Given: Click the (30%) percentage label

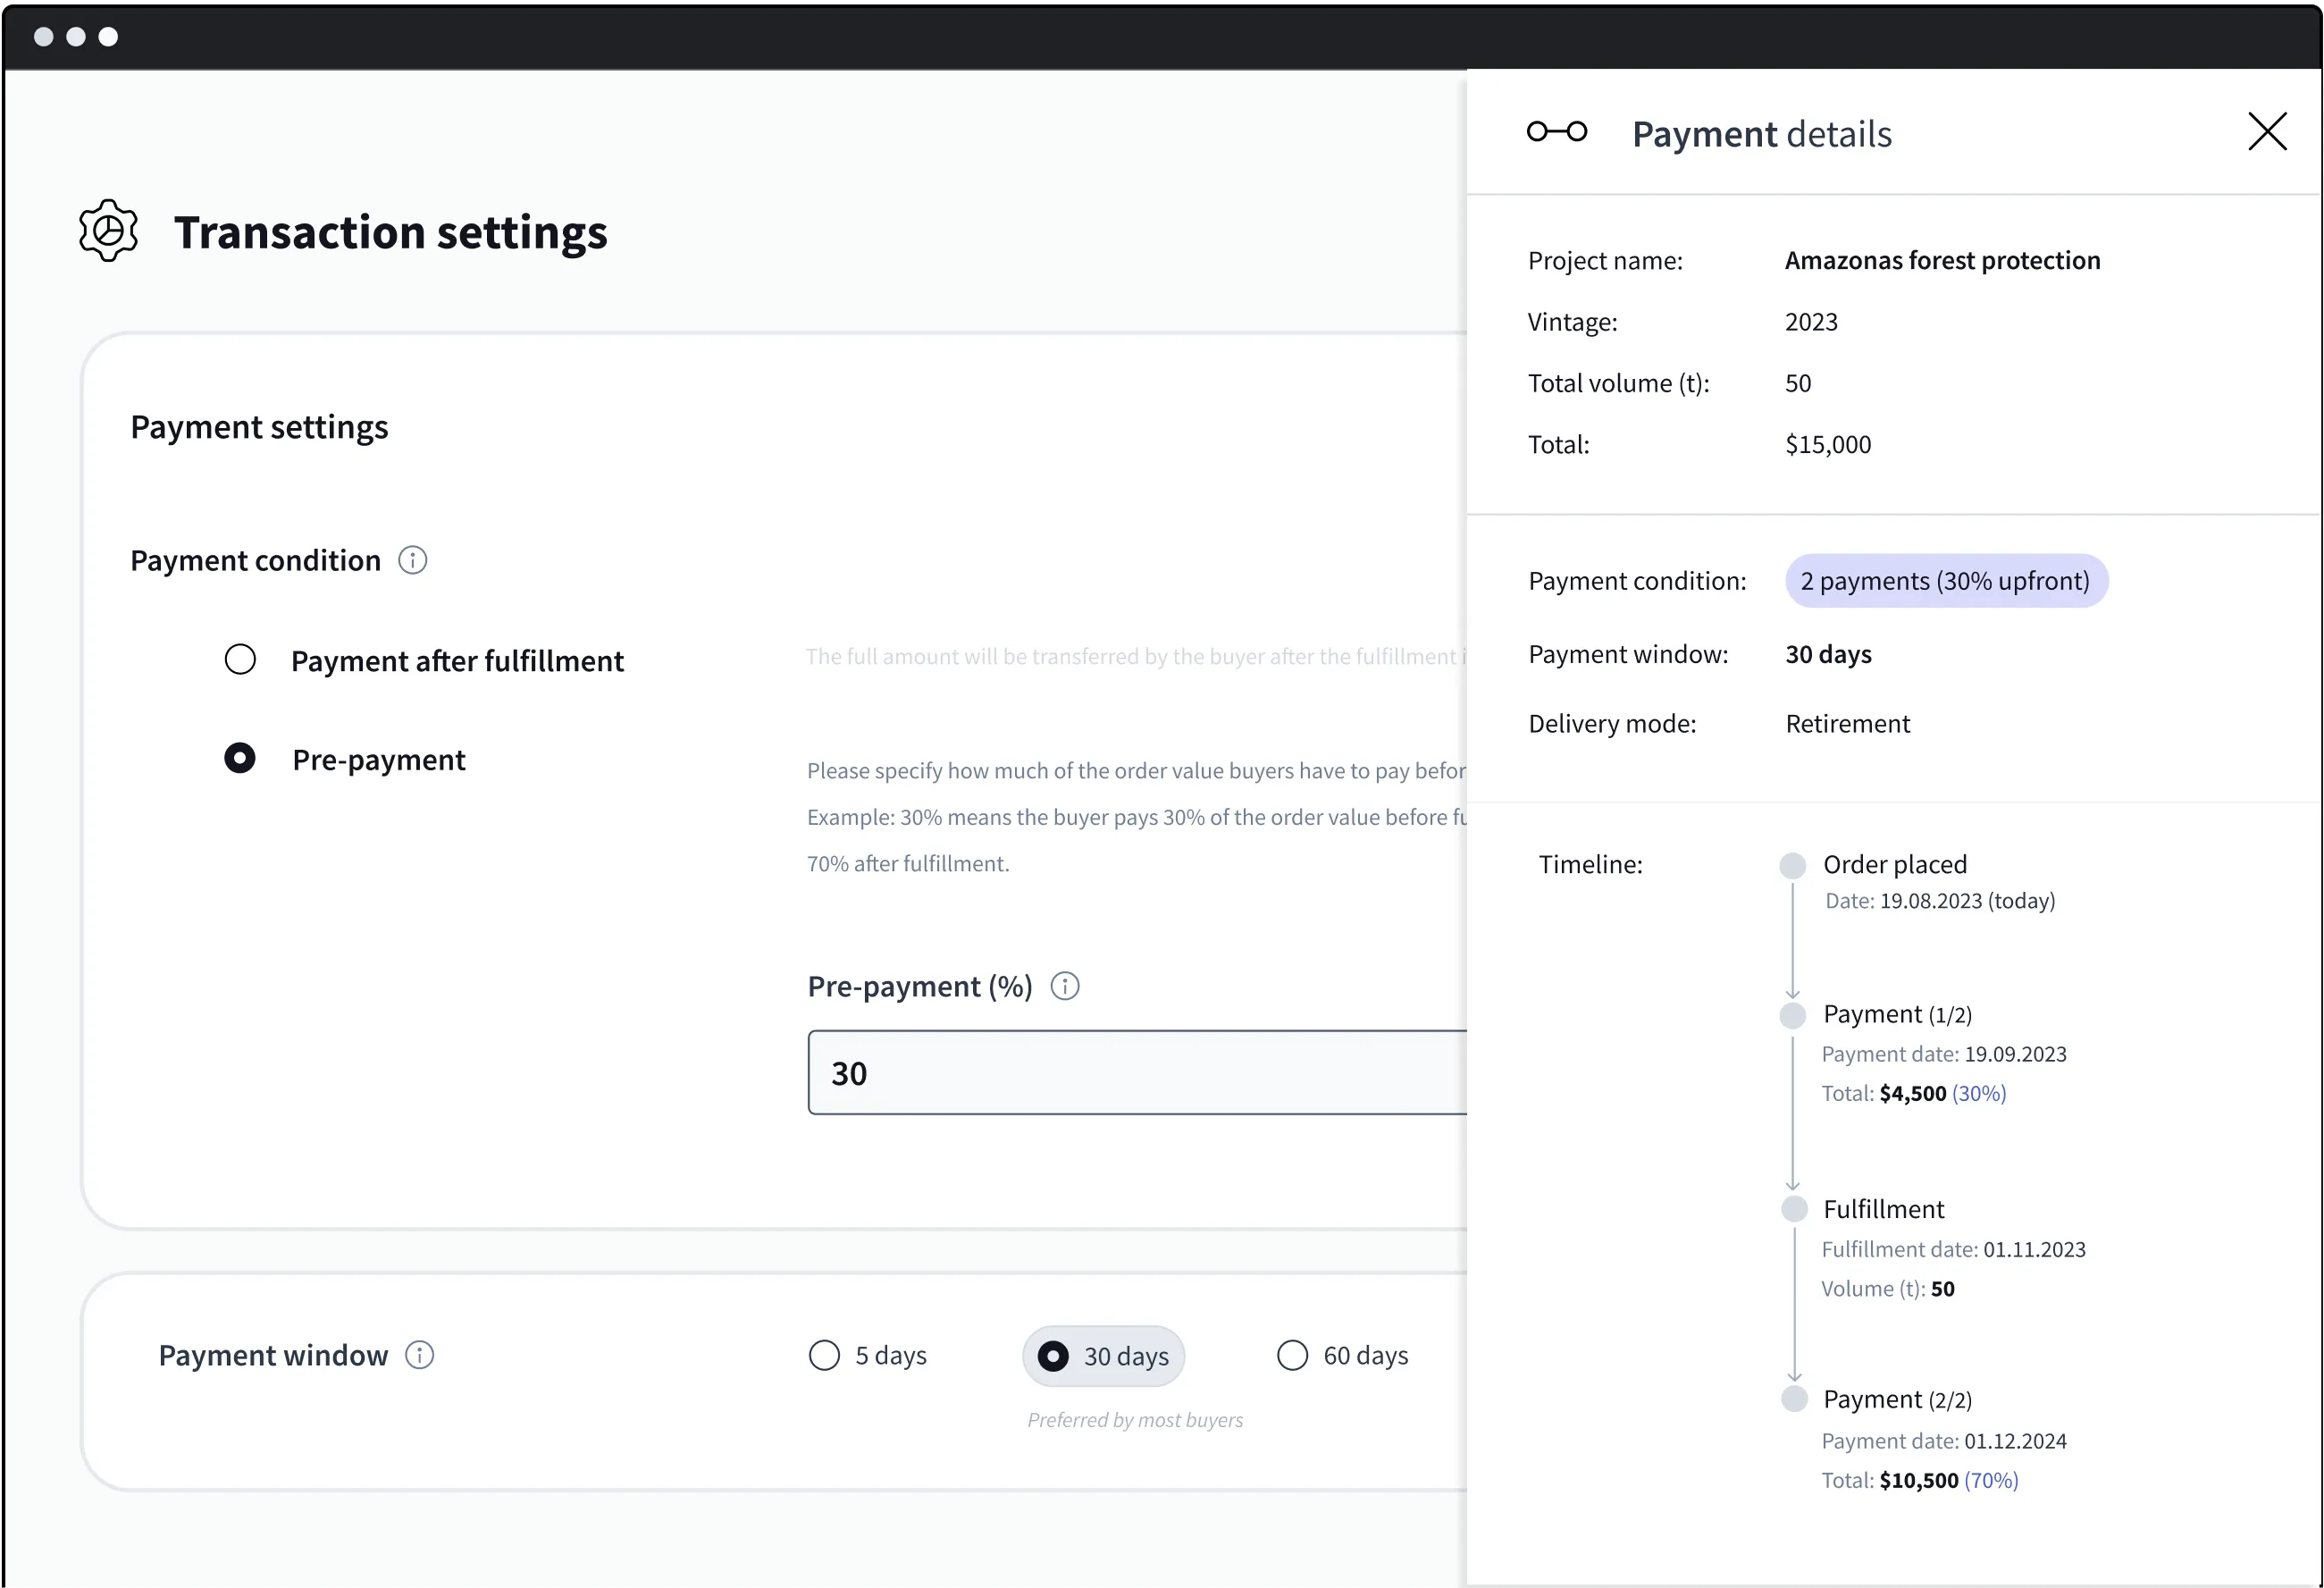Looking at the screenshot, I should coord(1979,1093).
